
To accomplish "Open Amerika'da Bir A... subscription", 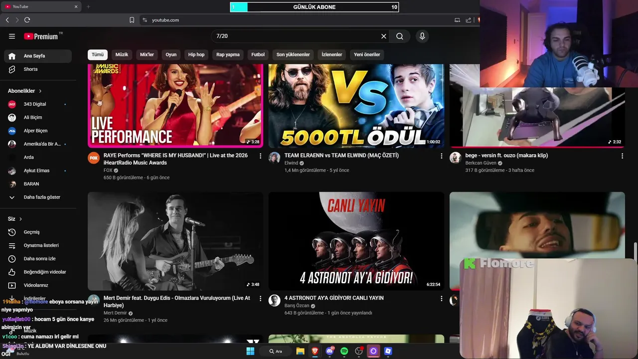I will (x=38, y=144).
